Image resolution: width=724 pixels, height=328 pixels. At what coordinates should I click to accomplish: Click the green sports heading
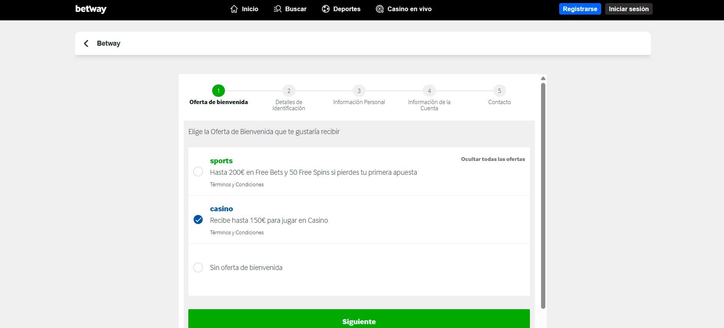(x=221, y=161)
